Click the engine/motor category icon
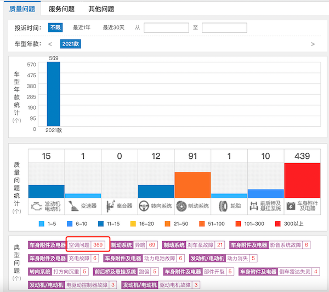Screen dimensions: 329x292 coord(37,206)
